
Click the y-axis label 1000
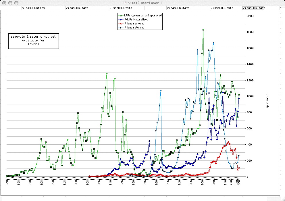pos(250,96)
